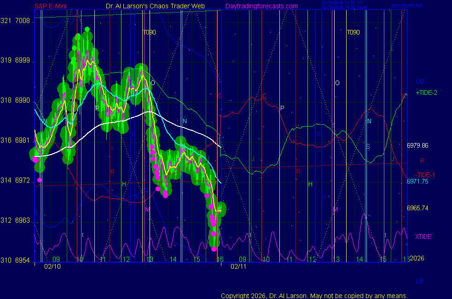This screenshot has width=452, height=299.
Task: Click the cyan 6971.75 price value
Action: point(417,182)
